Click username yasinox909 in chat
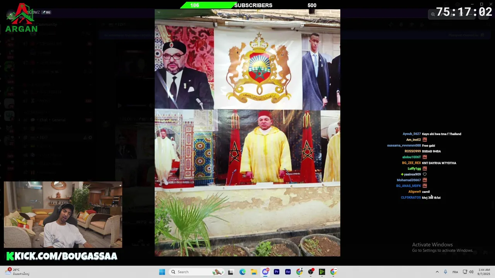The height and width of the screenshot is (278, 495). click(412, 175)
